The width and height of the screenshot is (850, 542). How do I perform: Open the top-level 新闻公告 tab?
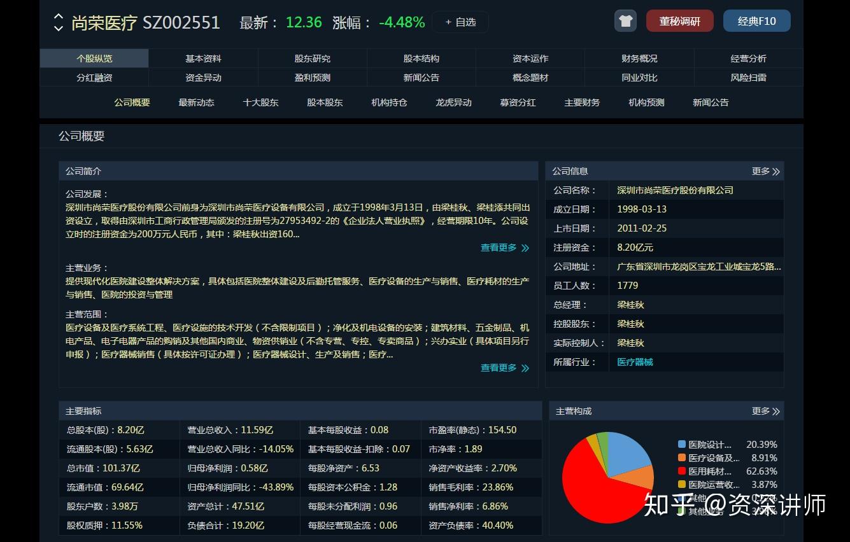pyautogui.click(x=421, y=78)
